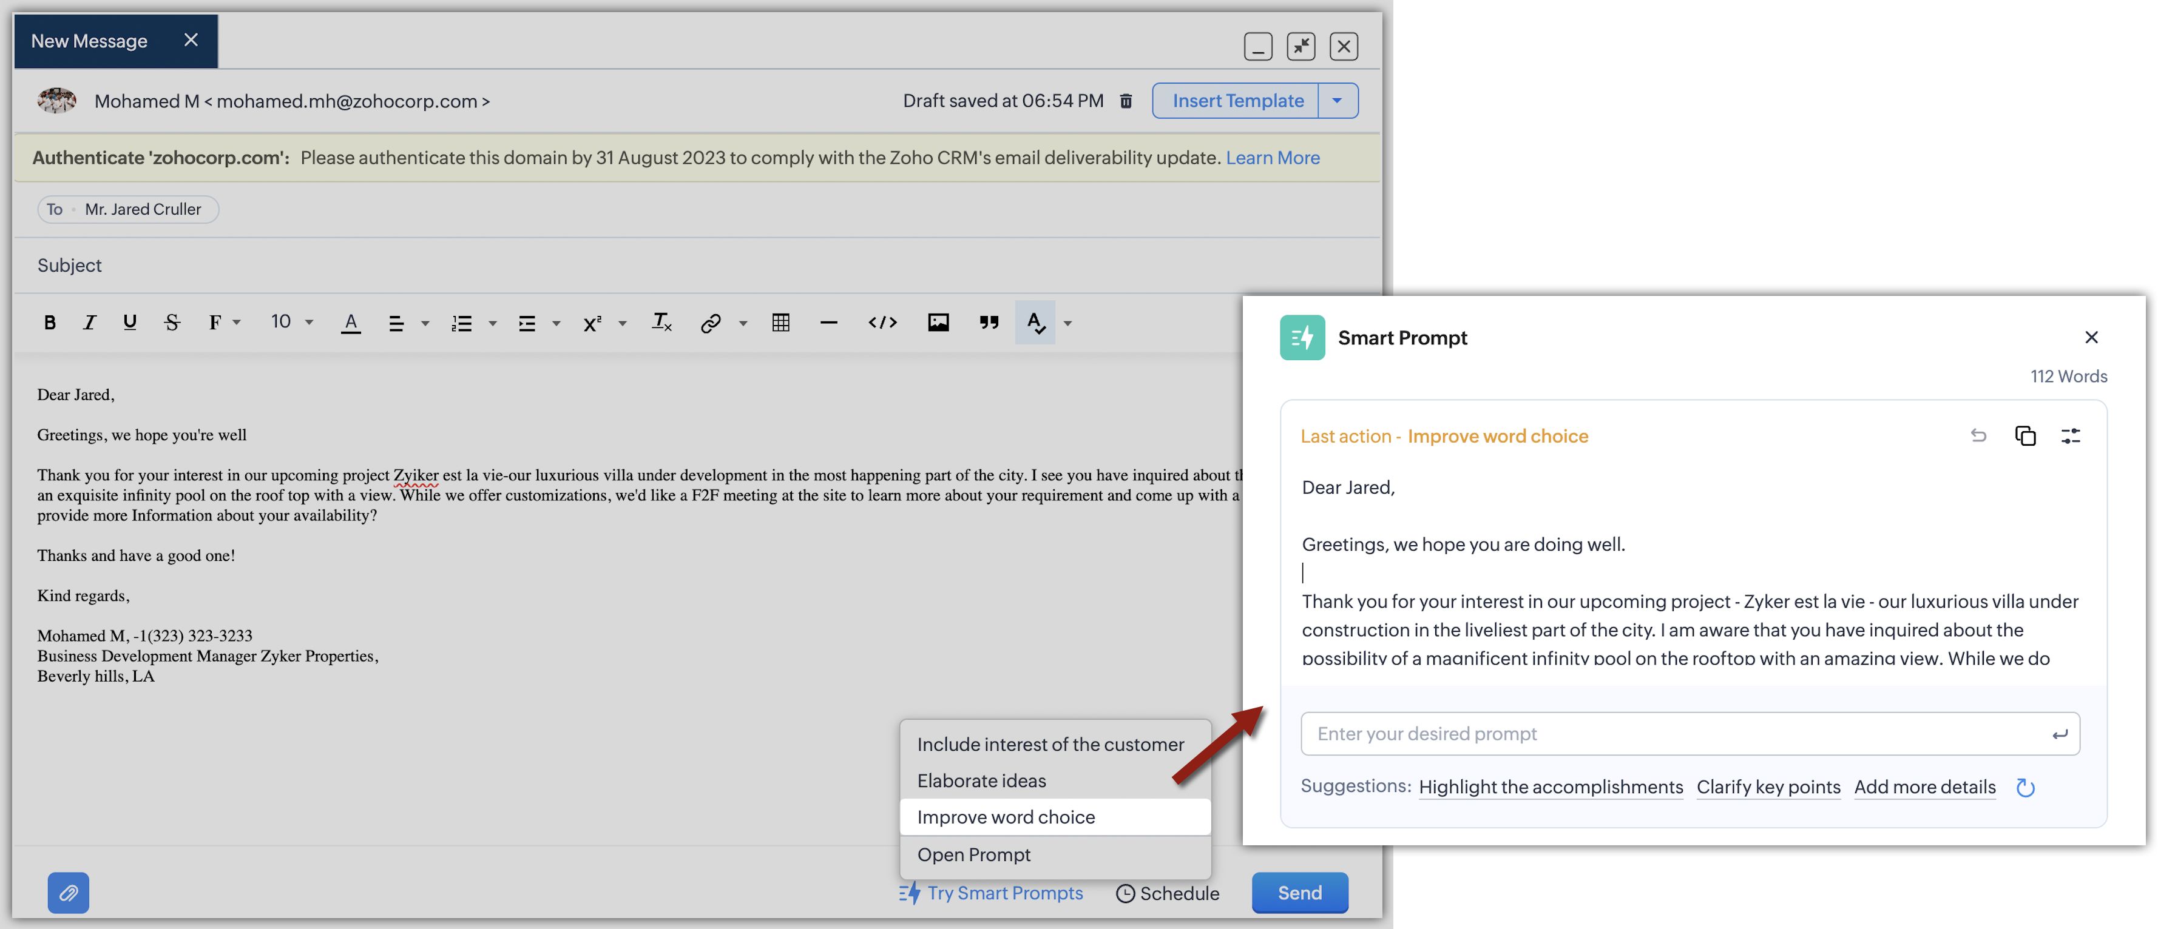The height and width of the screenshot is (929, 2158).
Task: Insert a table into message
Action: pos(780,322)
